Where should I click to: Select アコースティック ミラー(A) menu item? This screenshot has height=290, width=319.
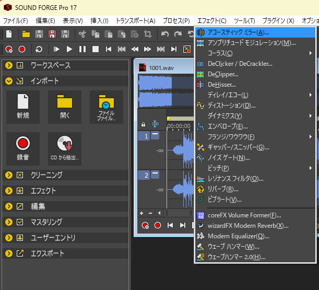click(255, 32)
